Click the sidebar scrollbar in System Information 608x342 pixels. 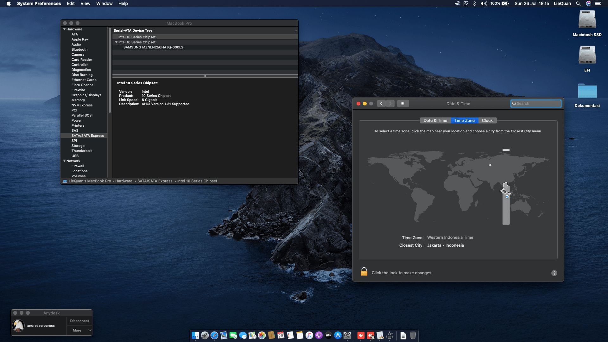pos(110,70)
